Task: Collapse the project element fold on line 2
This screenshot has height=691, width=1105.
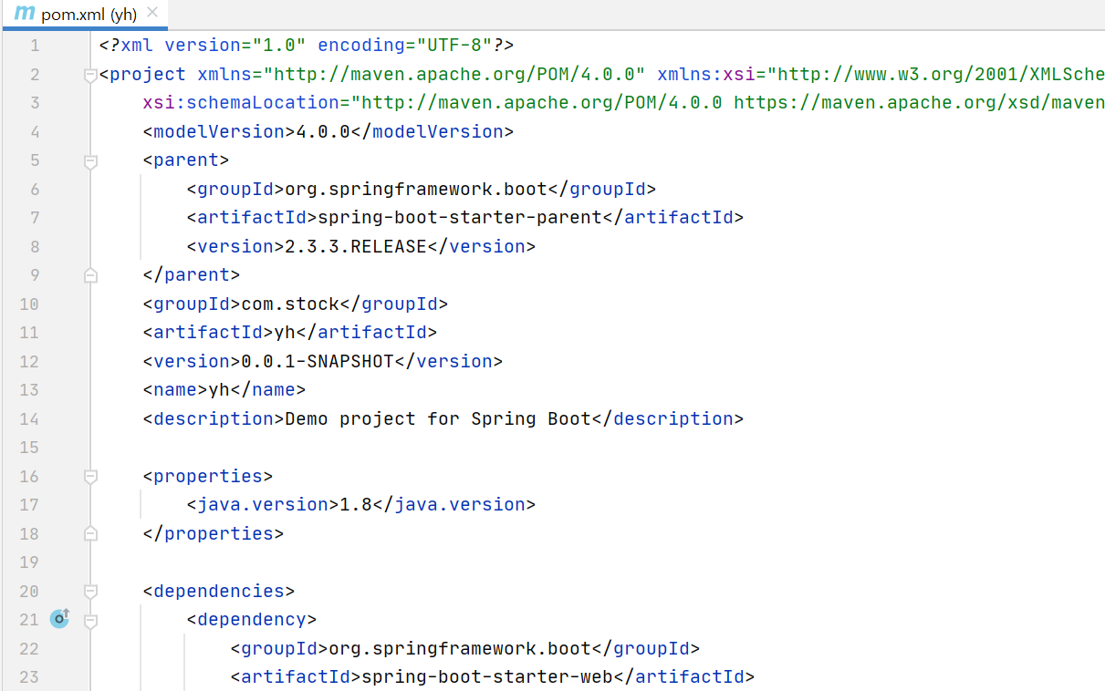Action: pyautogui.click(x=90, y=76)
